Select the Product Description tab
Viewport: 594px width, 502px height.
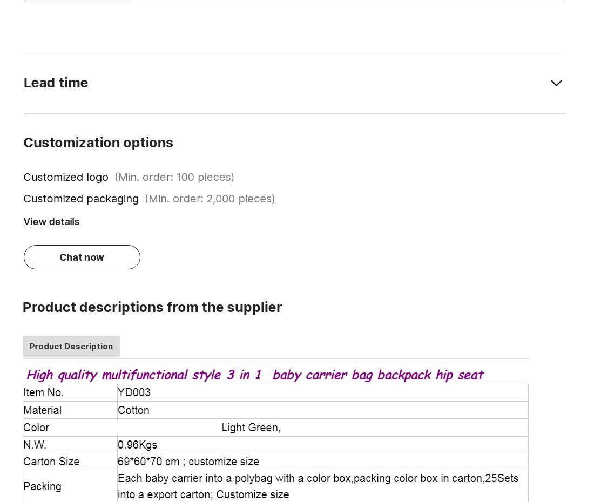pos(71,347)
